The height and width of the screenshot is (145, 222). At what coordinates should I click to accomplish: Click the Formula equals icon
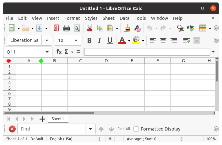click(78, 52)
